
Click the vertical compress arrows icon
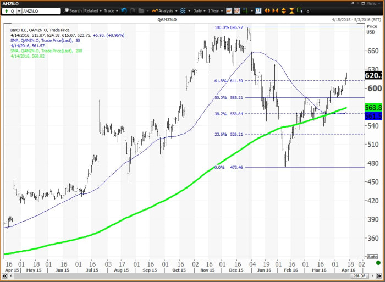(x=291, y=10)
